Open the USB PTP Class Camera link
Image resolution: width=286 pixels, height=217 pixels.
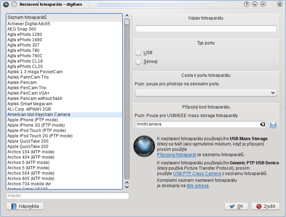(x=197, y=174)
